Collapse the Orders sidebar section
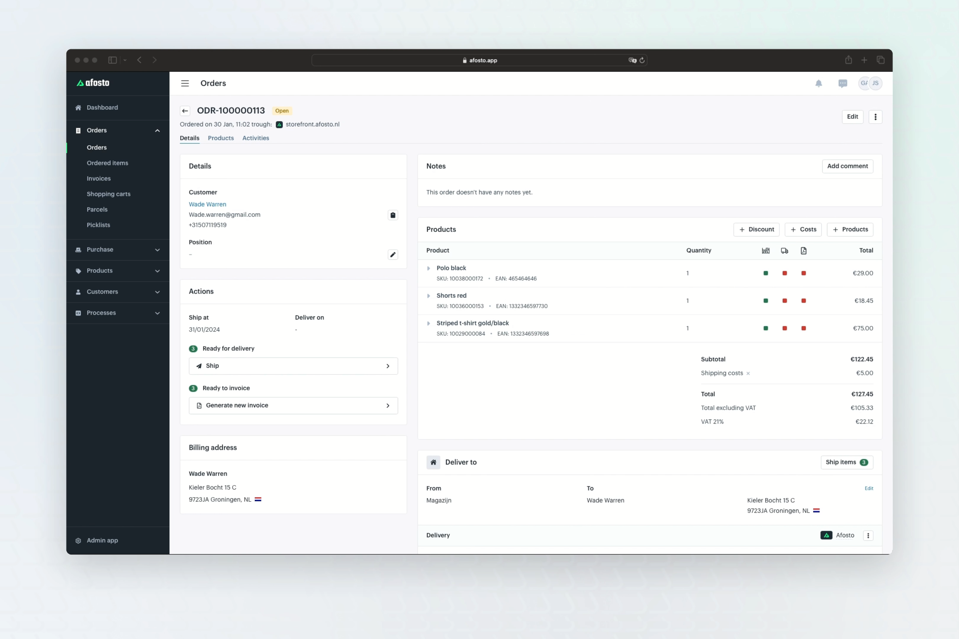The height and width of the screenshot is (639, 959). 157,130
